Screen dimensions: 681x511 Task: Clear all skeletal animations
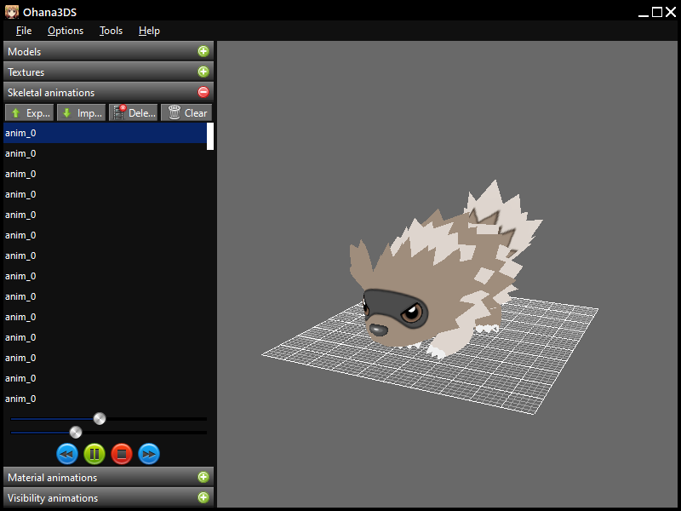(186, 112)
